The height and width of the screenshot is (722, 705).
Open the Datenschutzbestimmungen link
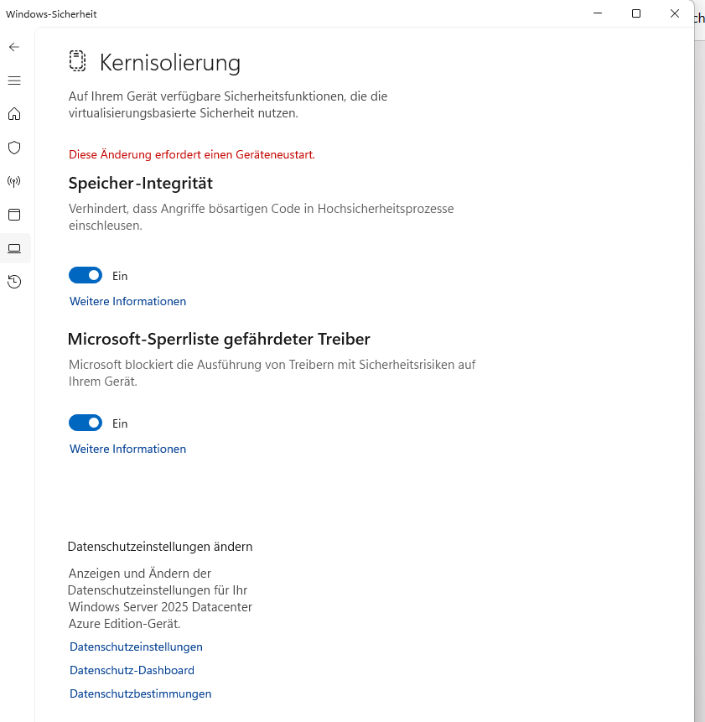140,693
